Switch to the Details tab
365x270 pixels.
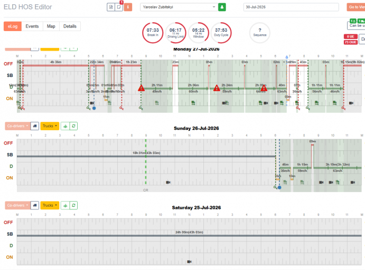(x=70, y=26)
